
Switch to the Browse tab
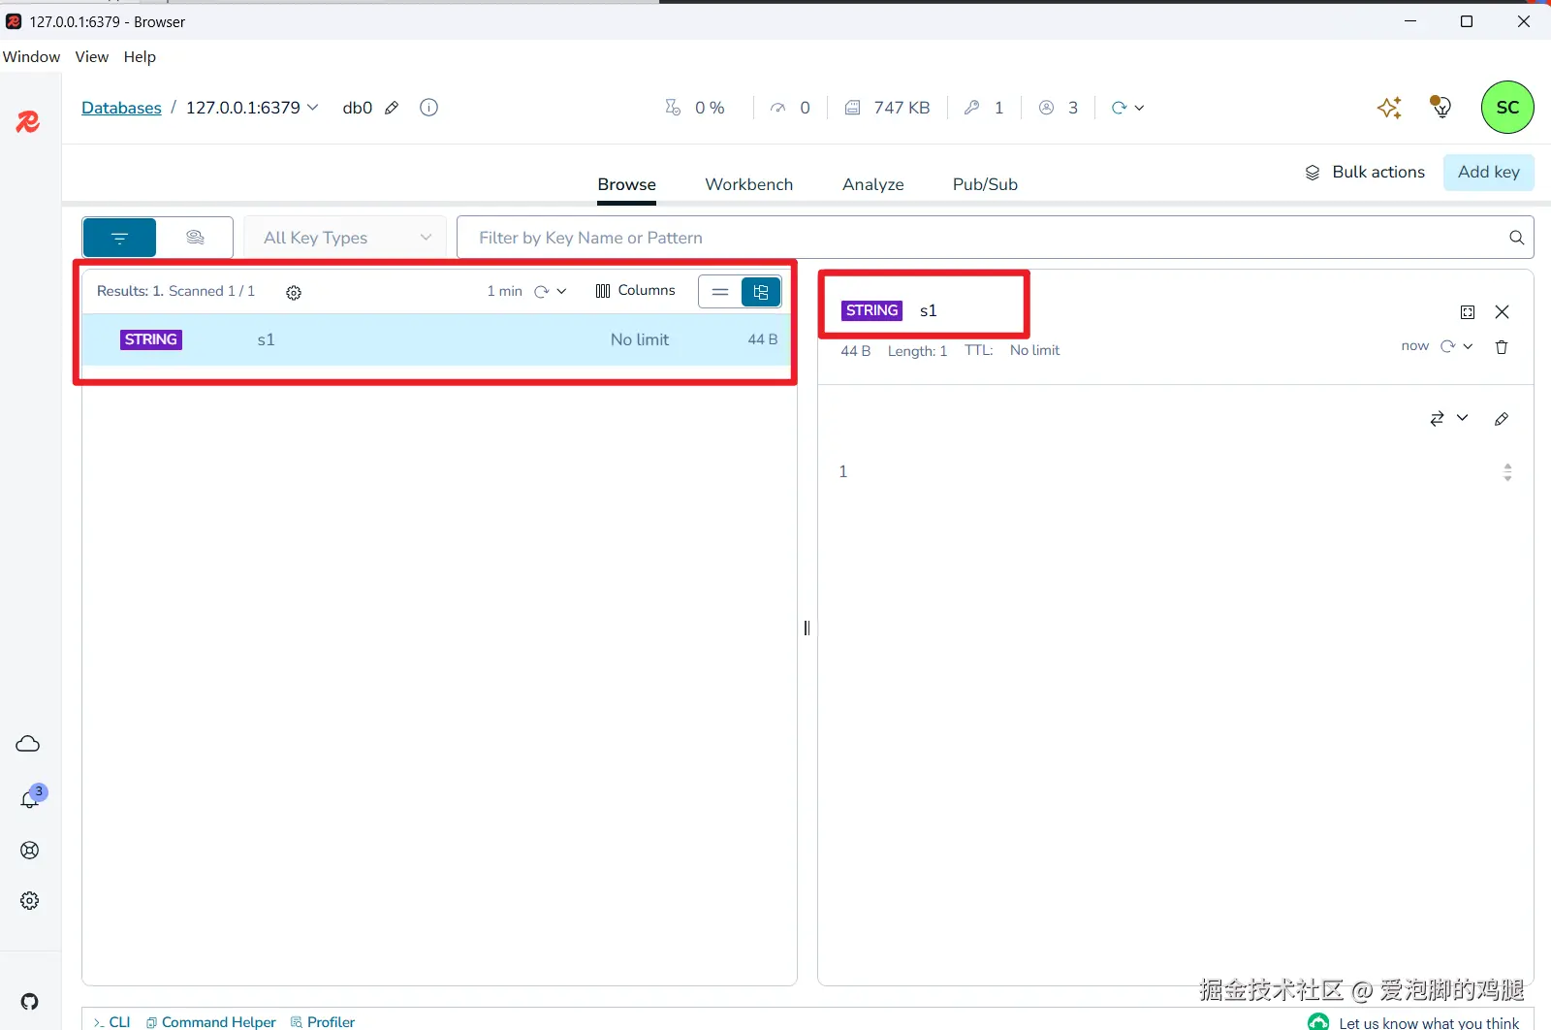pos(626,184)
